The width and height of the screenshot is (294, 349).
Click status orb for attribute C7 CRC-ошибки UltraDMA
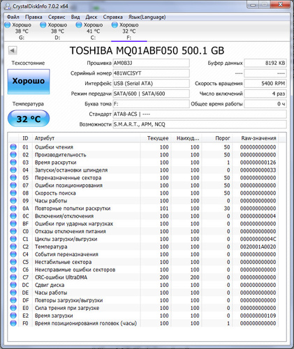pyautogui.click(x=13, y=277)
